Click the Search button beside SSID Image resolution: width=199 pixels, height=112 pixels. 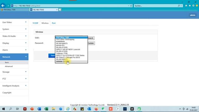pyautogui.click(x=91, y=38)
